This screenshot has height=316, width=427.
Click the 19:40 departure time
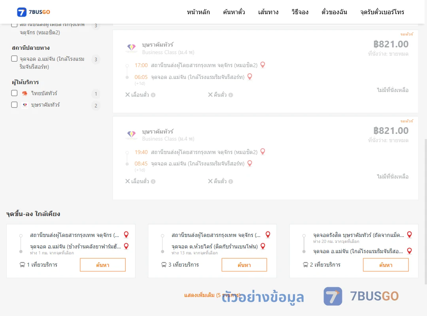pyautogui.click(x=141, y=152)
